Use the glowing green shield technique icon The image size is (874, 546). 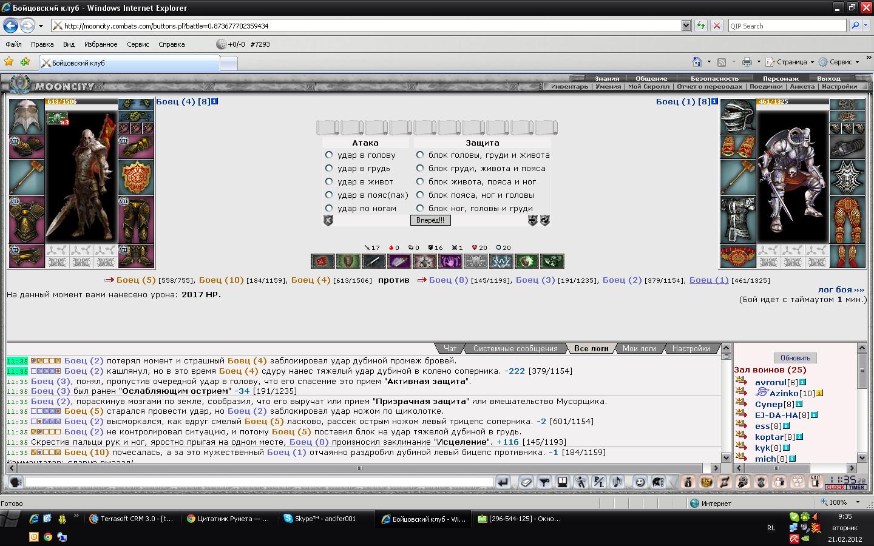527,261
